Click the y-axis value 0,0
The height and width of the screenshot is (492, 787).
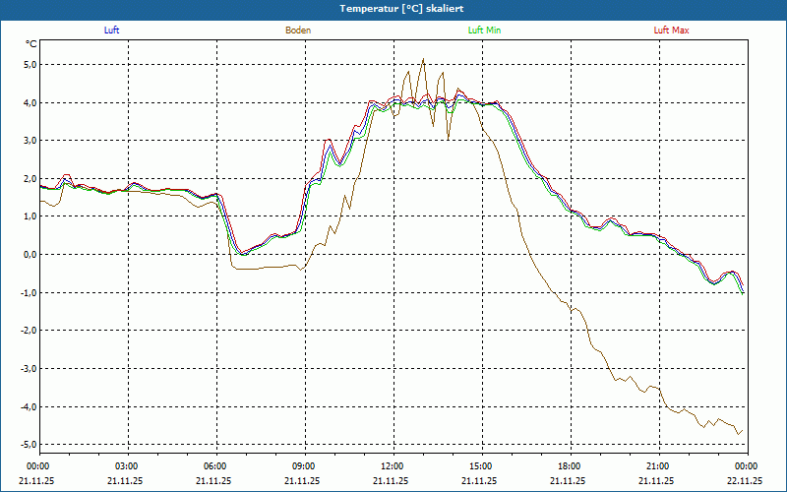click(x=30, y=254)
